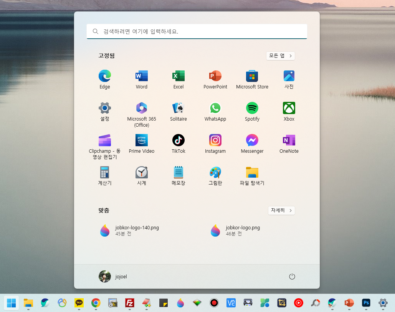The image size is (395, 312).
Task: Click the Start button on taskbar
Action: click(x=12, y=303)
